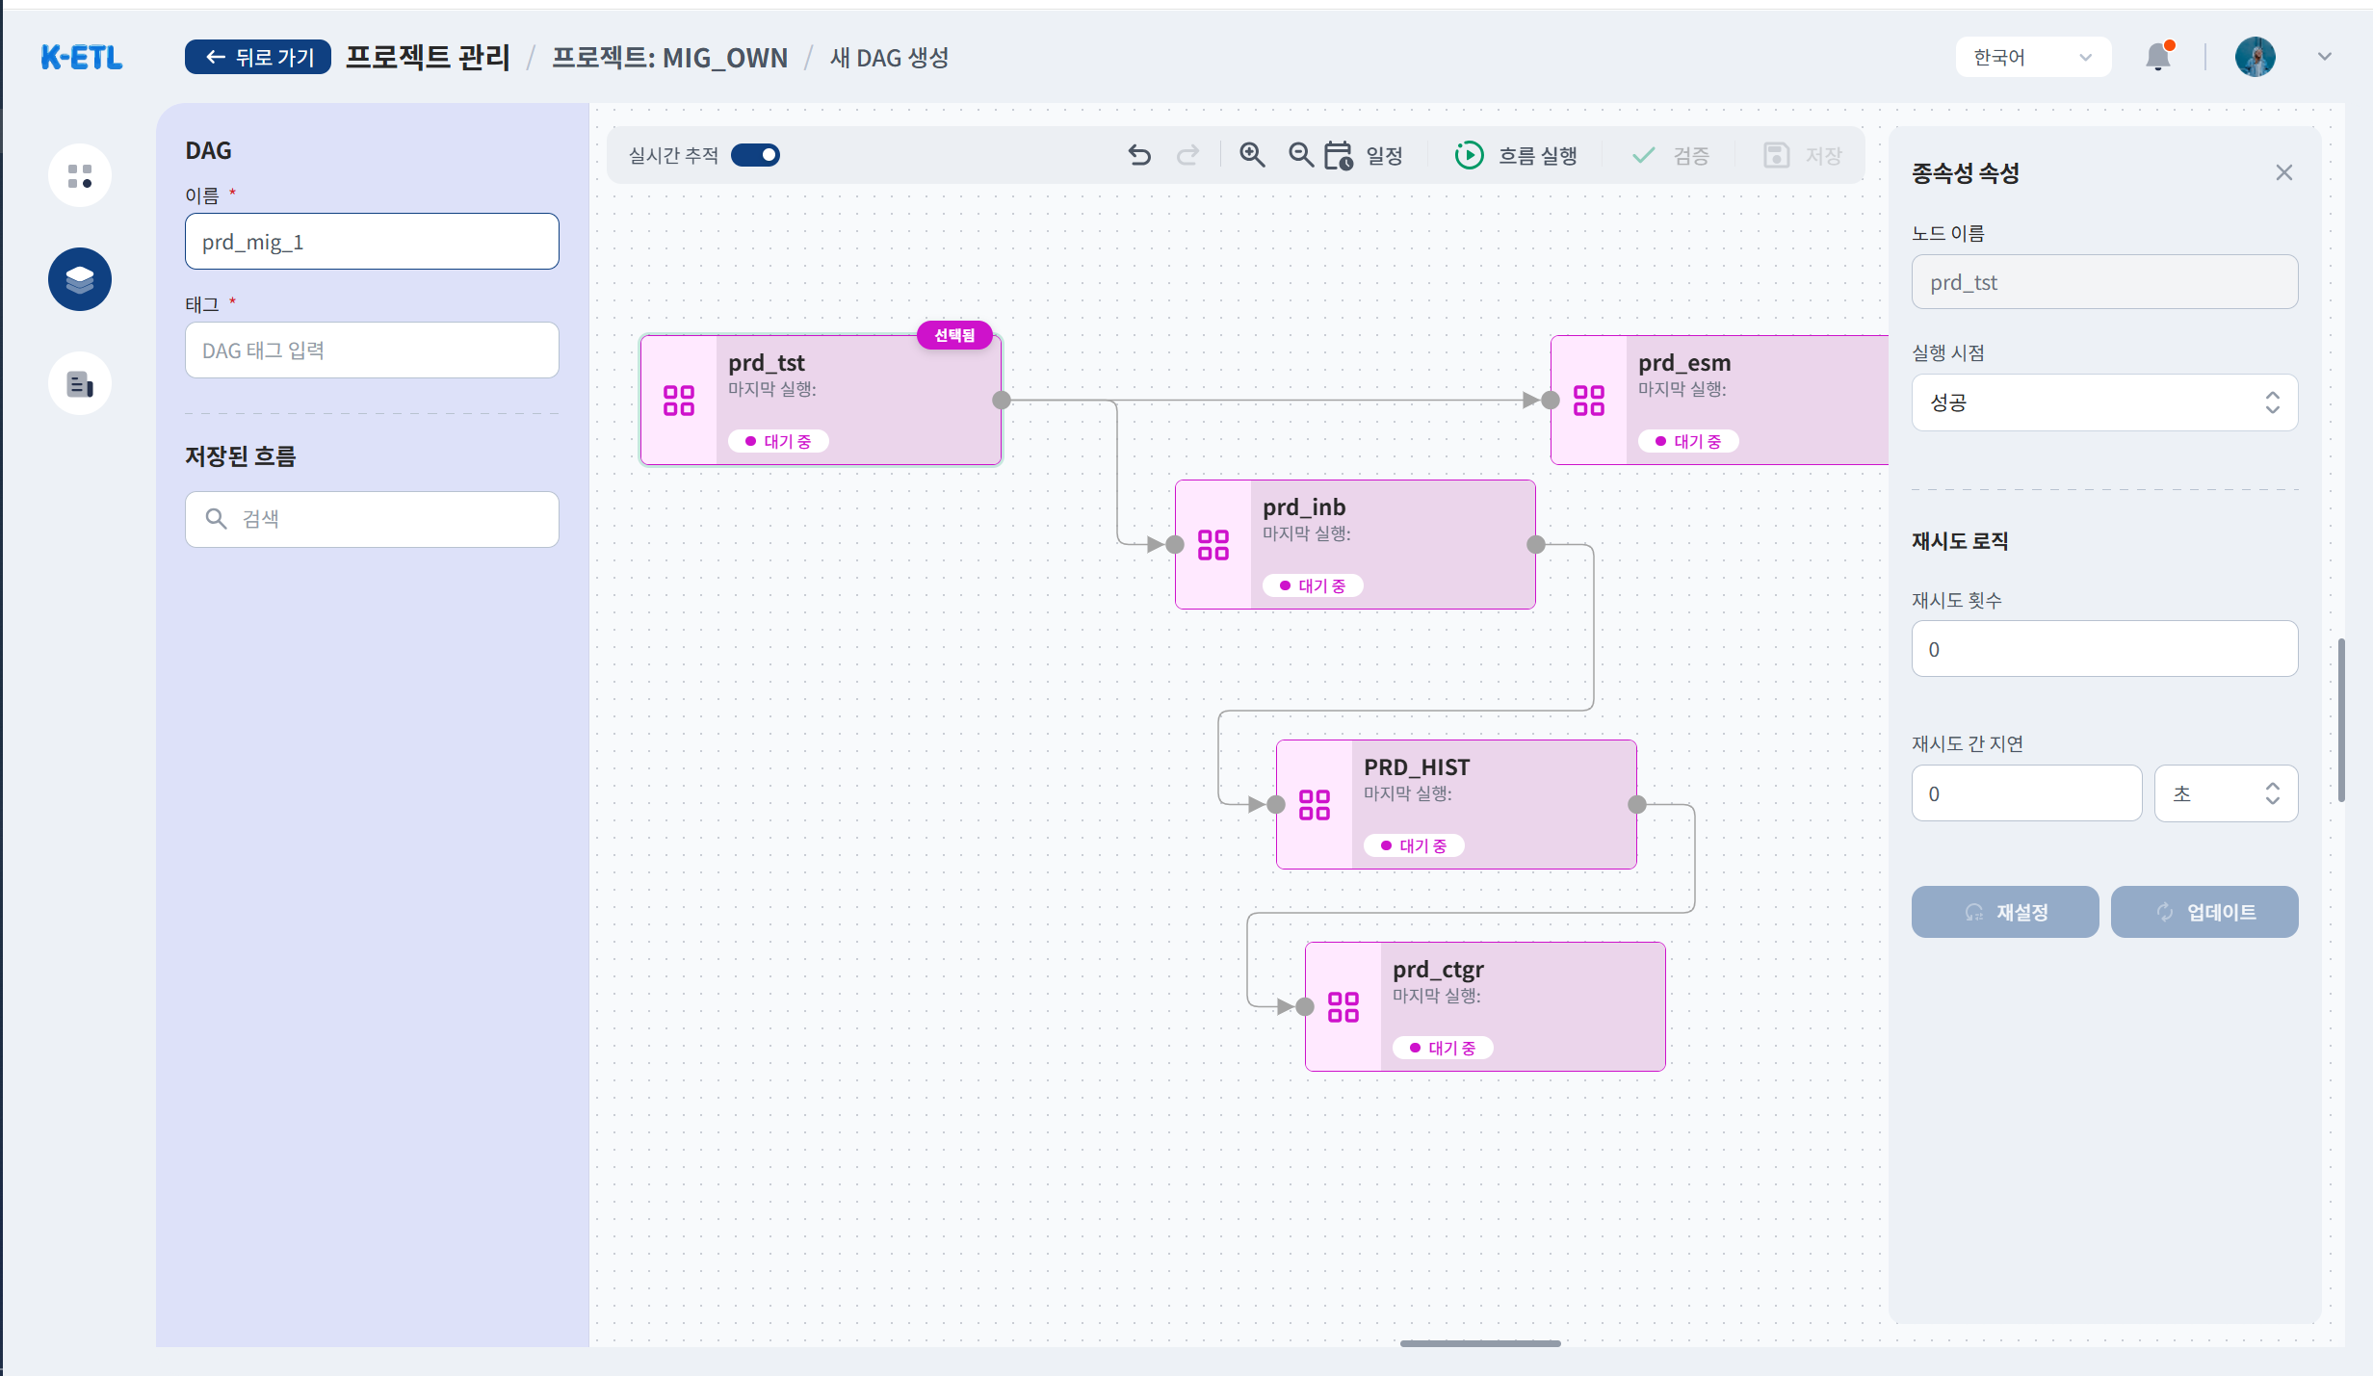Click the prd_tst node grid icon
Screen dimensions: 2373x1376
coord(679,401)
